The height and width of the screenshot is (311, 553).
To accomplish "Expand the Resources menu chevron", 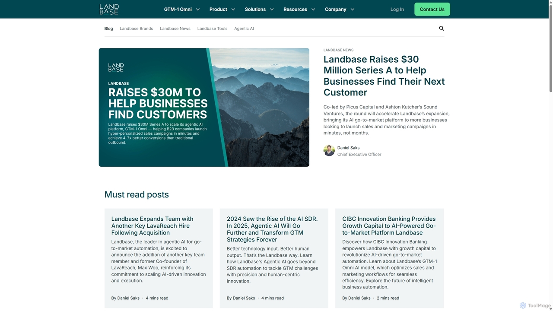I will (x=313, y=9).
